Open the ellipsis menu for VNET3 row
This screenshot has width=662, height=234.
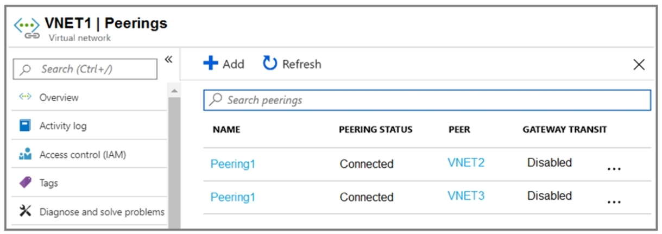tap(614, 202)
